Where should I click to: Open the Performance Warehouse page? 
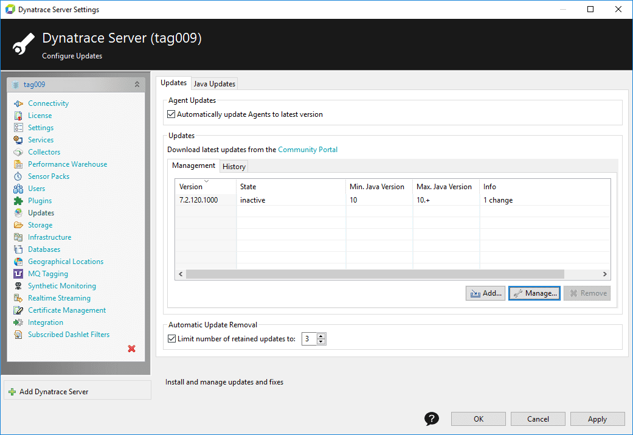pos(67,164)
